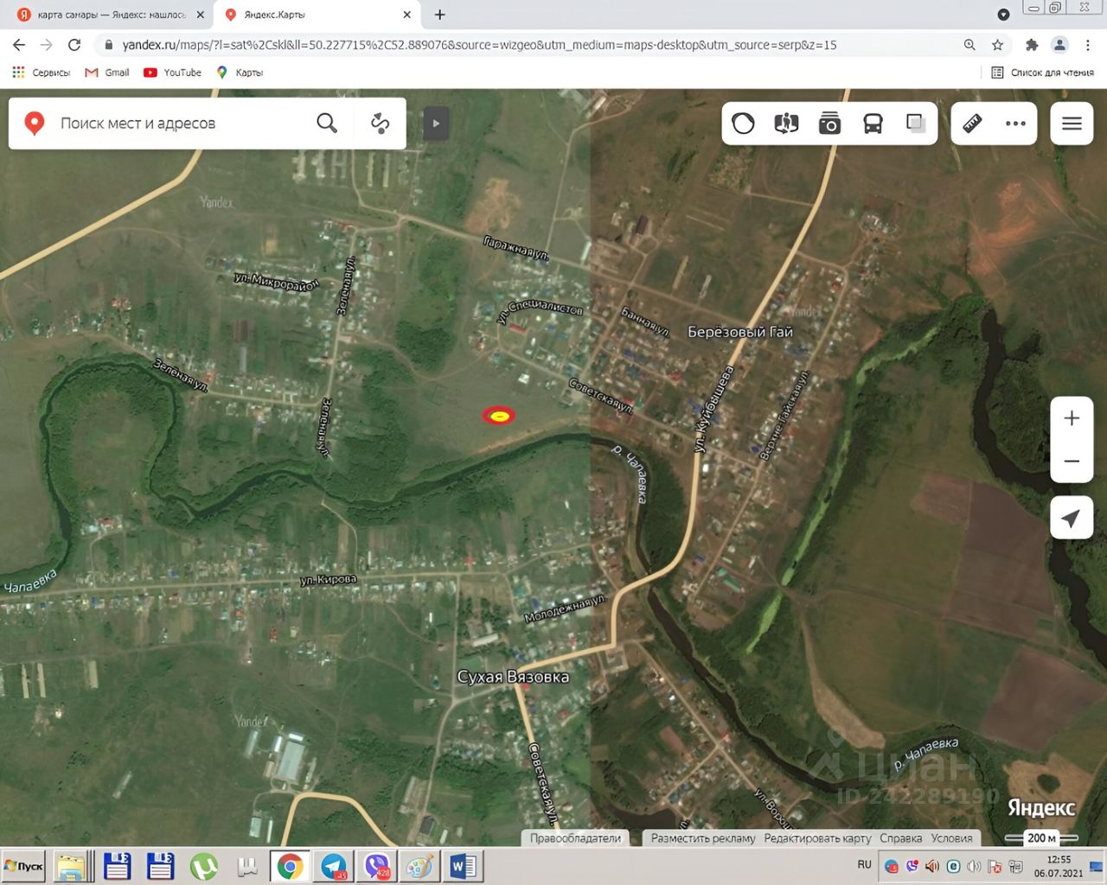Open map layers switcher icon

[916, 124]
